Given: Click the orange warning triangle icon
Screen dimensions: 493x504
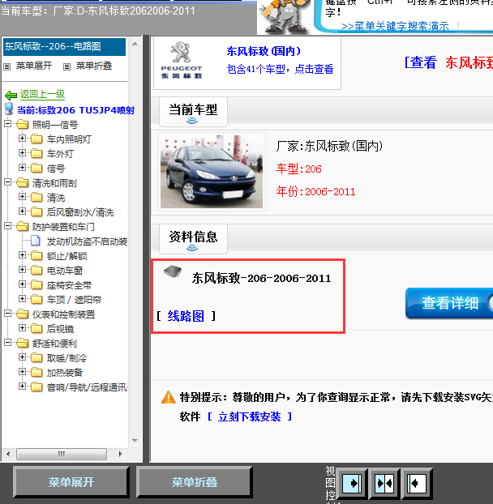Looking at the screenshot, I should click(168, 397).
